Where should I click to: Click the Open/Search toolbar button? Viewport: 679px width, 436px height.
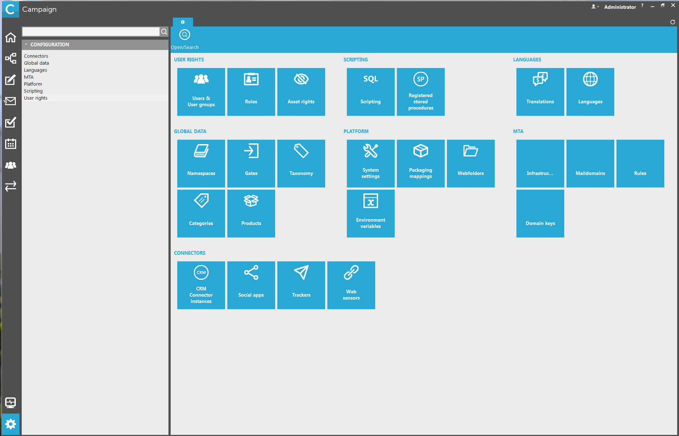[185, 39]
